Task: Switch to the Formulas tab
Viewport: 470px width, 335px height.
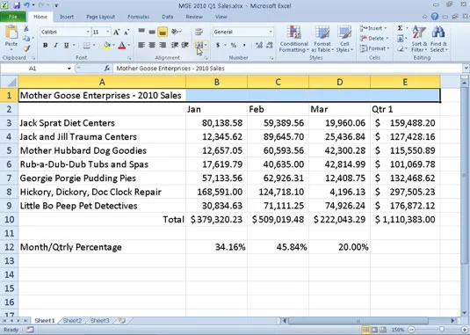Action: click(138, 17)
